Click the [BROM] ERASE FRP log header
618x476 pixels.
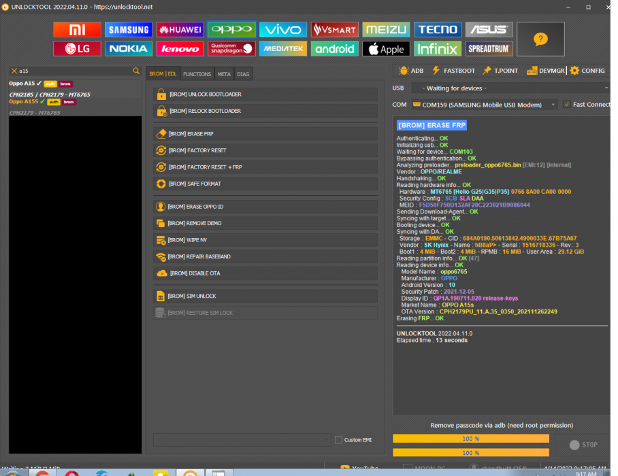pos(432,125)
